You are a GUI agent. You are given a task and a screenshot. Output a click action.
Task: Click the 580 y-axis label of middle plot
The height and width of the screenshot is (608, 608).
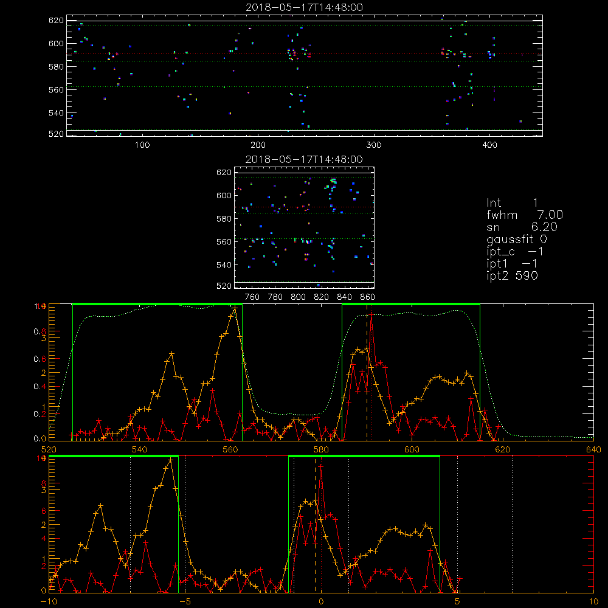point(224,219)
